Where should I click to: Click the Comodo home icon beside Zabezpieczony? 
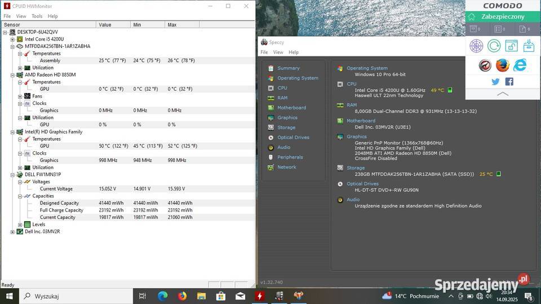coord(472,17)
